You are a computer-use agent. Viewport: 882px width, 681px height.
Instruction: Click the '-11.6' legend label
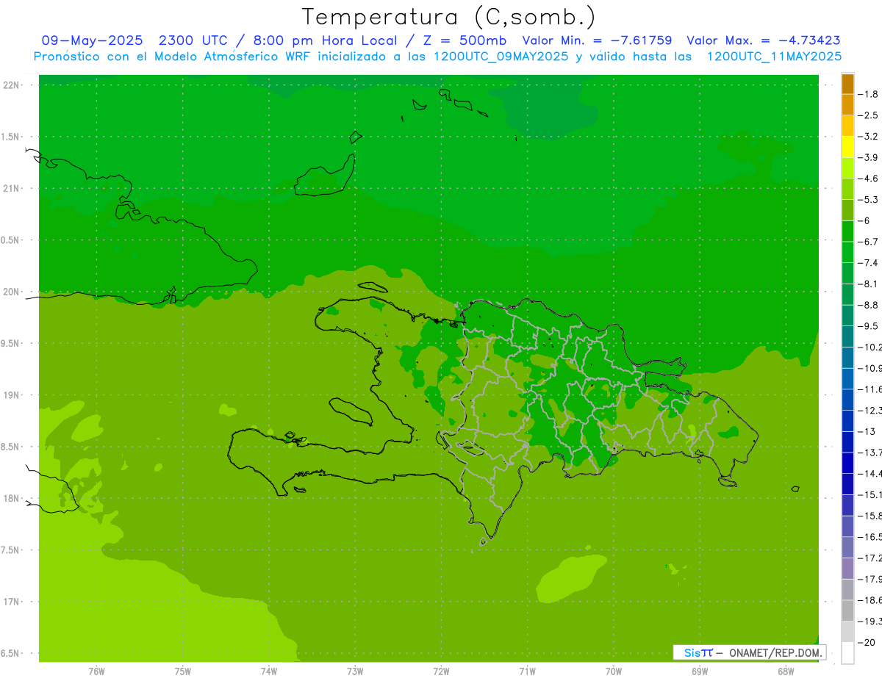(870, 389)
